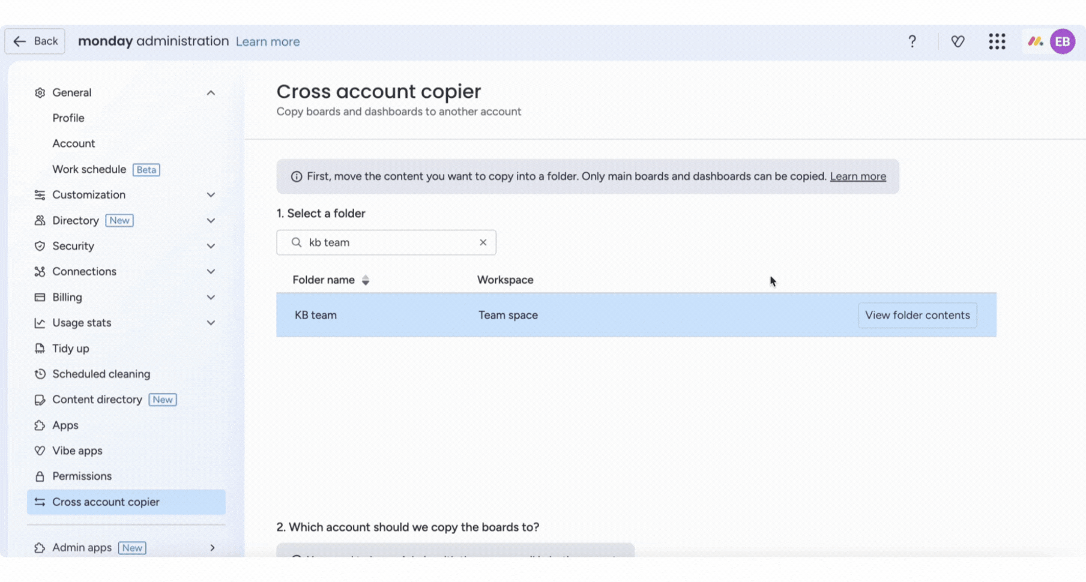
Task: Click the Tidy up icon
Action: [x=40, y=349]
